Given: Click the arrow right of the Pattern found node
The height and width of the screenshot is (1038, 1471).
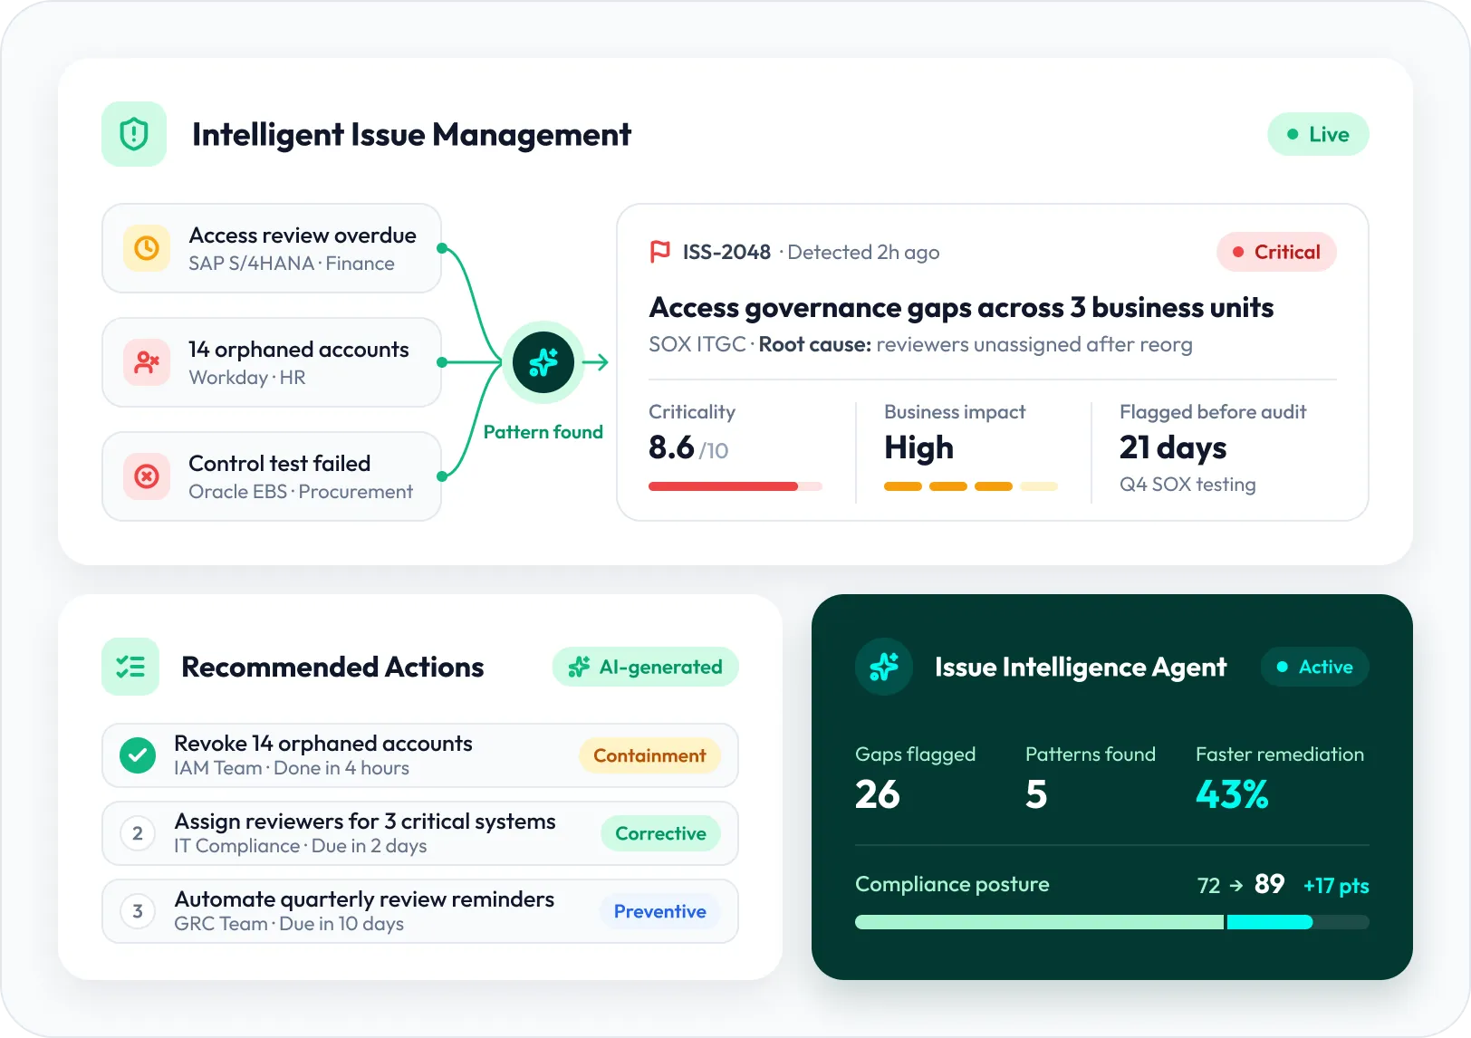Looking at the screenshot, I should pyautogui.click(x=595, y=362).
